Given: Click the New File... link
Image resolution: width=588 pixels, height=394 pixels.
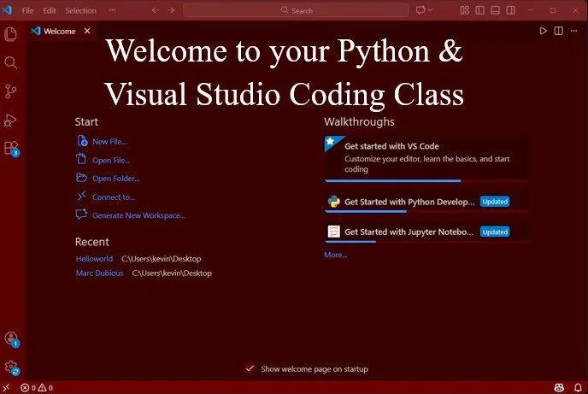Looking at the screenshot, I should click(x=109, y=142).
